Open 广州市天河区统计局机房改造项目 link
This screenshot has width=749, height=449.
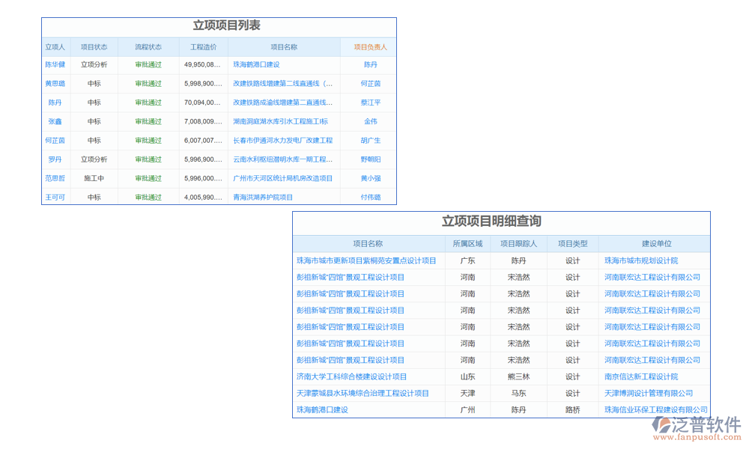(x=282, y=179)
